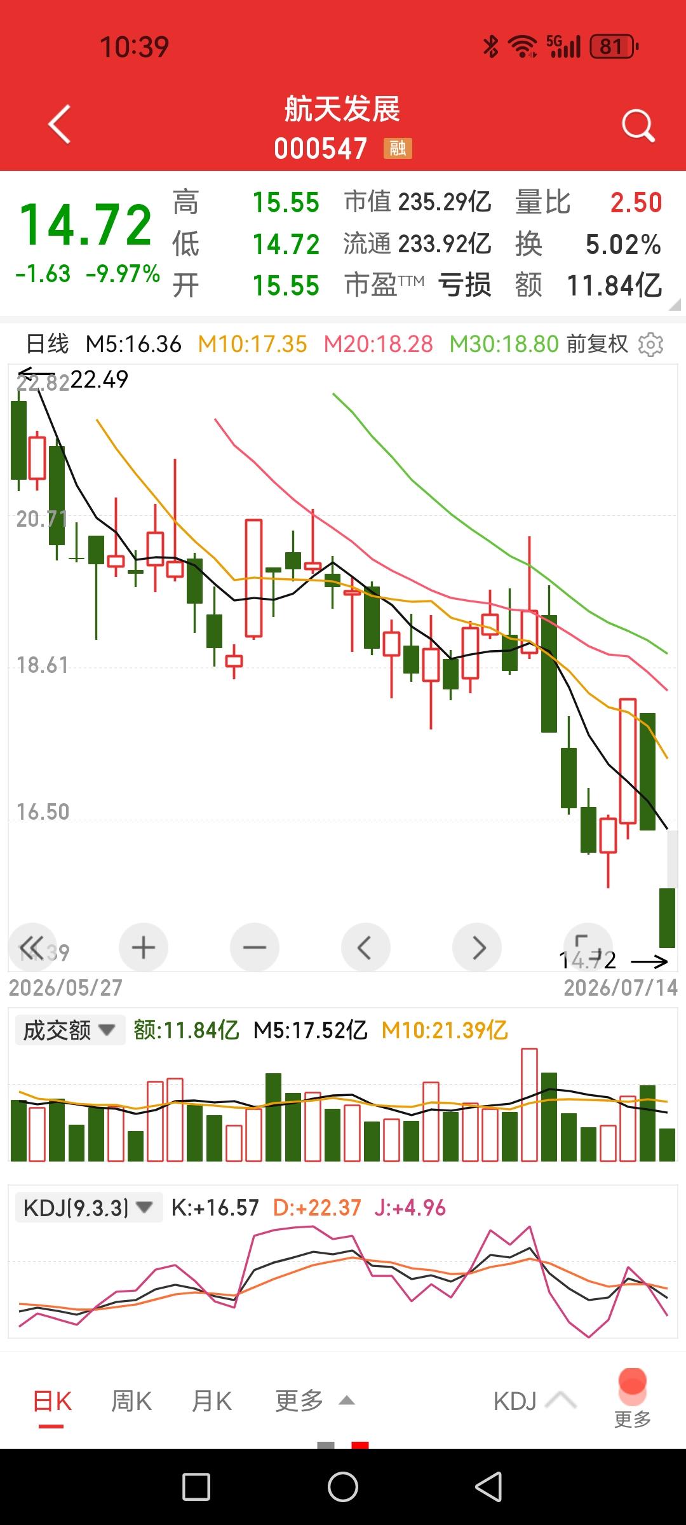Select 月K tab
This screenshot has height=1525, width=686.
[x=212, y=1402]
